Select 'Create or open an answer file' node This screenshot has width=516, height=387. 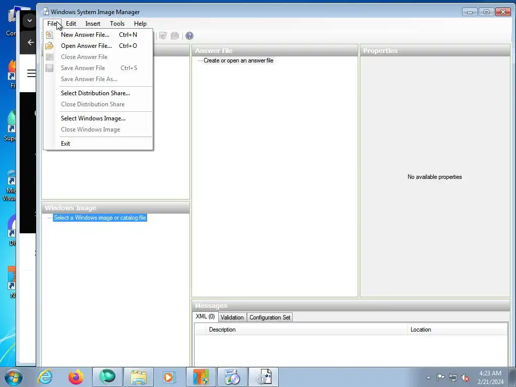tap(238, 60)
